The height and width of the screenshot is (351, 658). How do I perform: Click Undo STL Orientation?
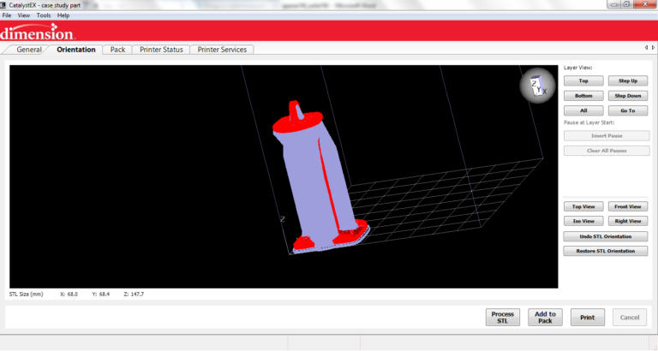[x=606, y=236]
